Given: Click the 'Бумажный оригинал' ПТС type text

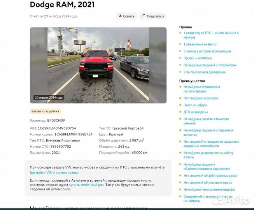Looking at the screenshot, I should click(x=63, y=140).
